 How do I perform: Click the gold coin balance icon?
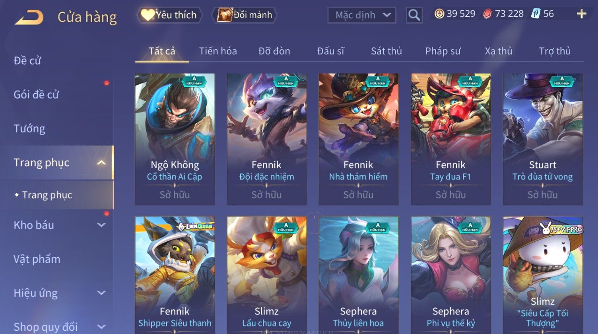click(x=439, y=14)
